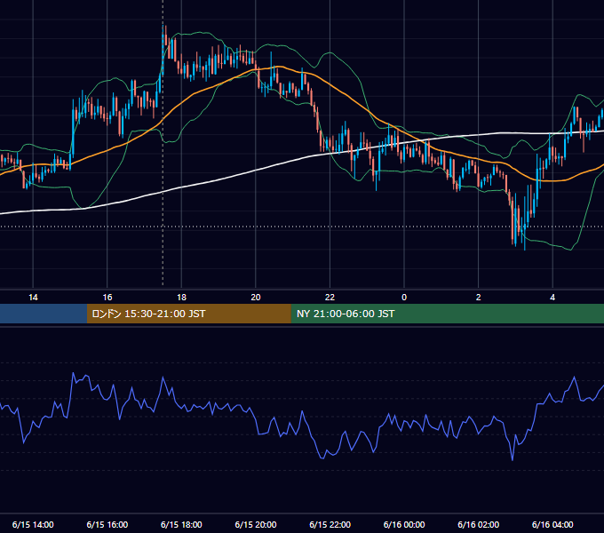Click the 20 hour label on price chart axis

256,298
